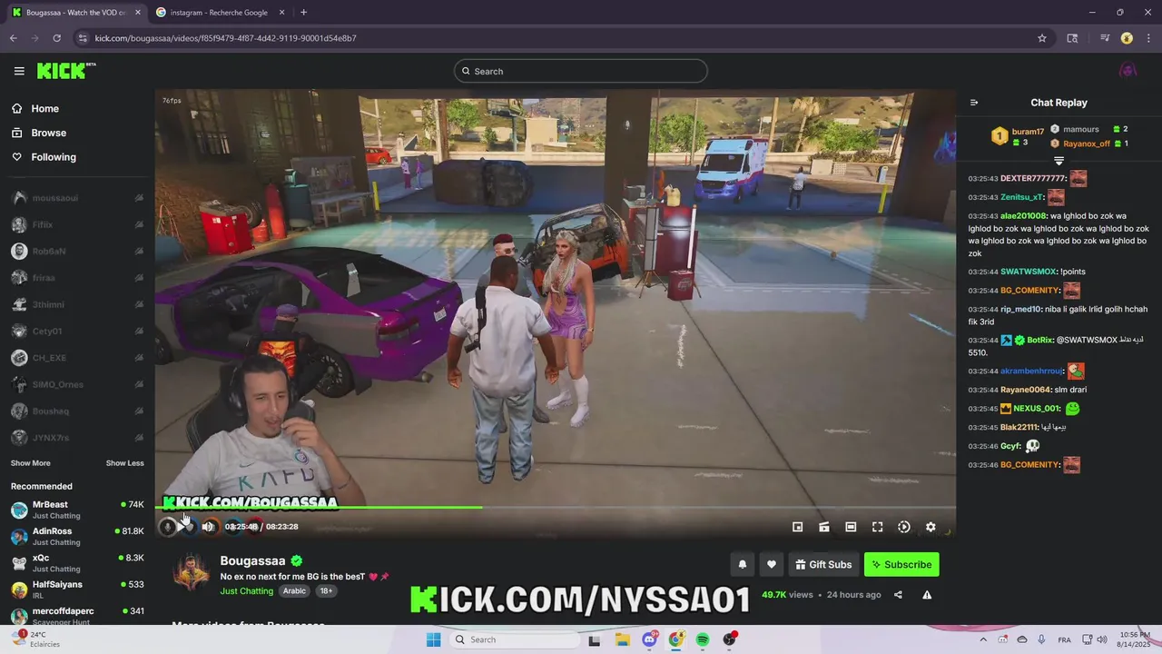Click the browser address bar URL
The height and width of the screenshot is (654, 1162).
[x=225, y=38]
